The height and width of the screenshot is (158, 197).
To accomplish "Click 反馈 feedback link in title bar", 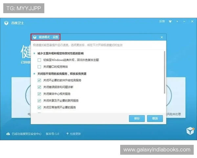I will [162, 21].
